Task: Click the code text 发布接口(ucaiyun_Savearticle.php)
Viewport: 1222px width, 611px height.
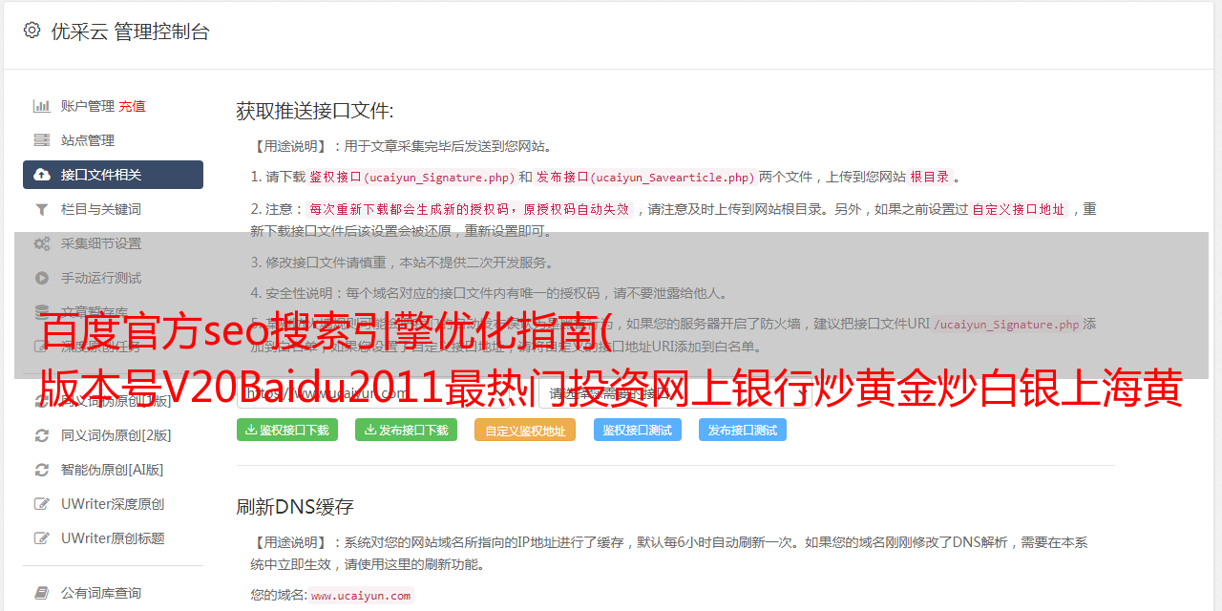Action: coord(646,177)
